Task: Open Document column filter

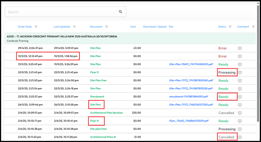Action: (107, 27)
